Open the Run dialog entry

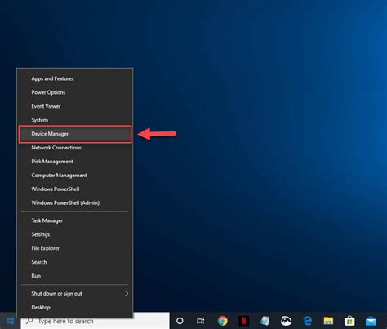pos(75,276)
